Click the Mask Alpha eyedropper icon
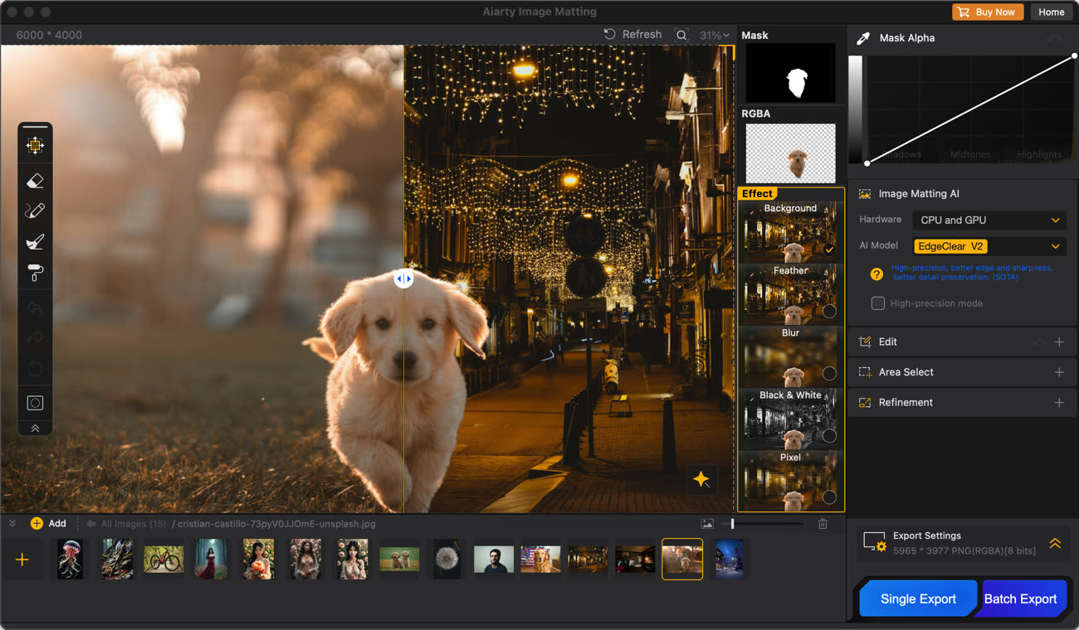Viewport: 1079px width, 630px height. (864, 38)
